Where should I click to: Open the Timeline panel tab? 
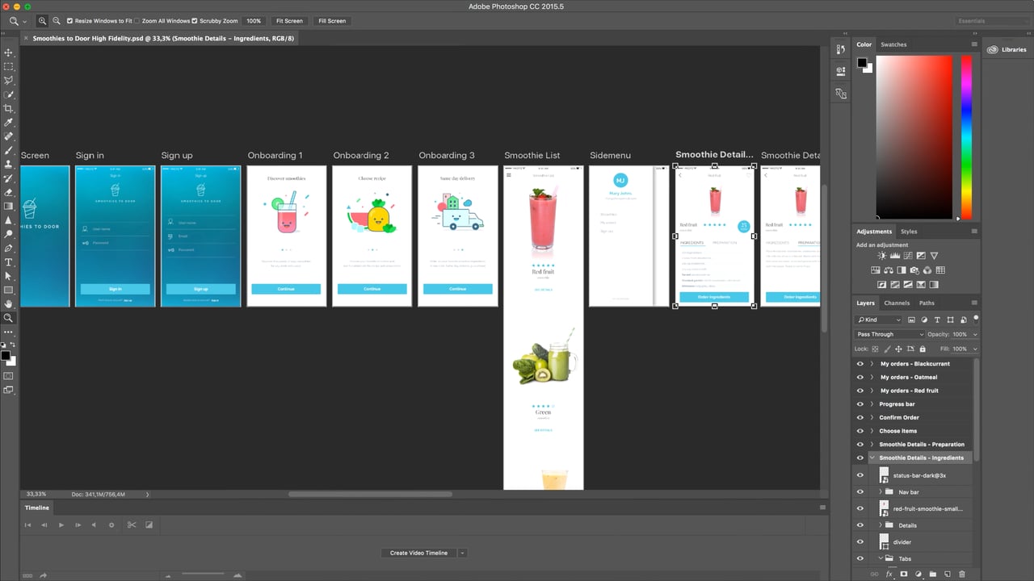[37, 508]
